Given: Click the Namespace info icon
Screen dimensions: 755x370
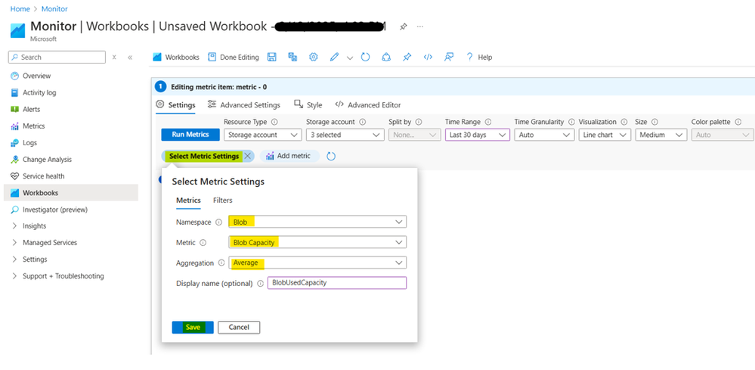Looking at the screenshot, I should [218, 222].
